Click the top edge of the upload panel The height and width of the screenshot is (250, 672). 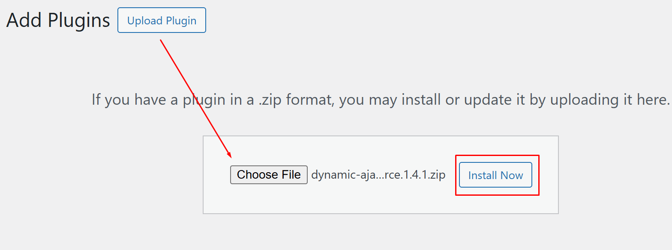coord(381,136)
